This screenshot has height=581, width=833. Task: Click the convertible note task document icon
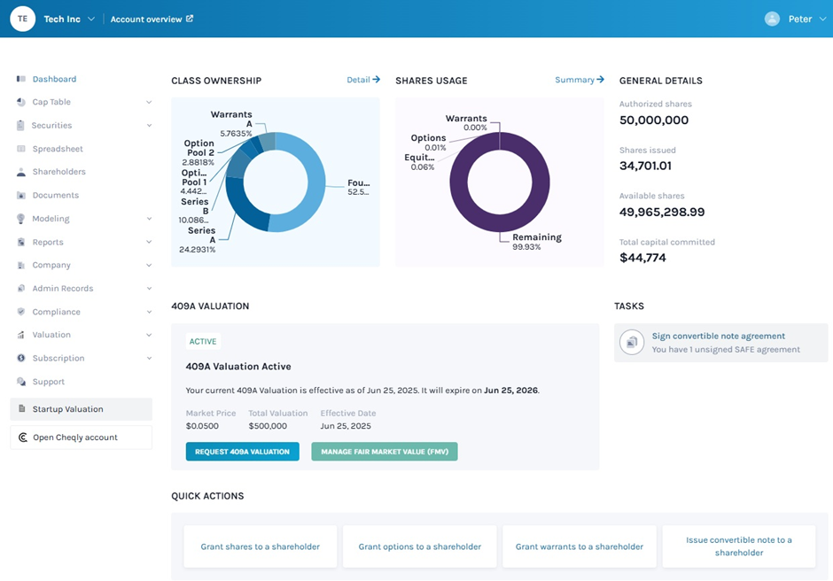[x=632, y=342]
